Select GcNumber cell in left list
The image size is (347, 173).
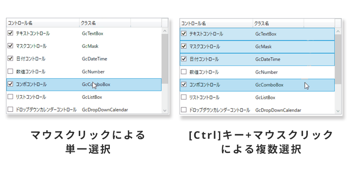[x=93, y=72]
